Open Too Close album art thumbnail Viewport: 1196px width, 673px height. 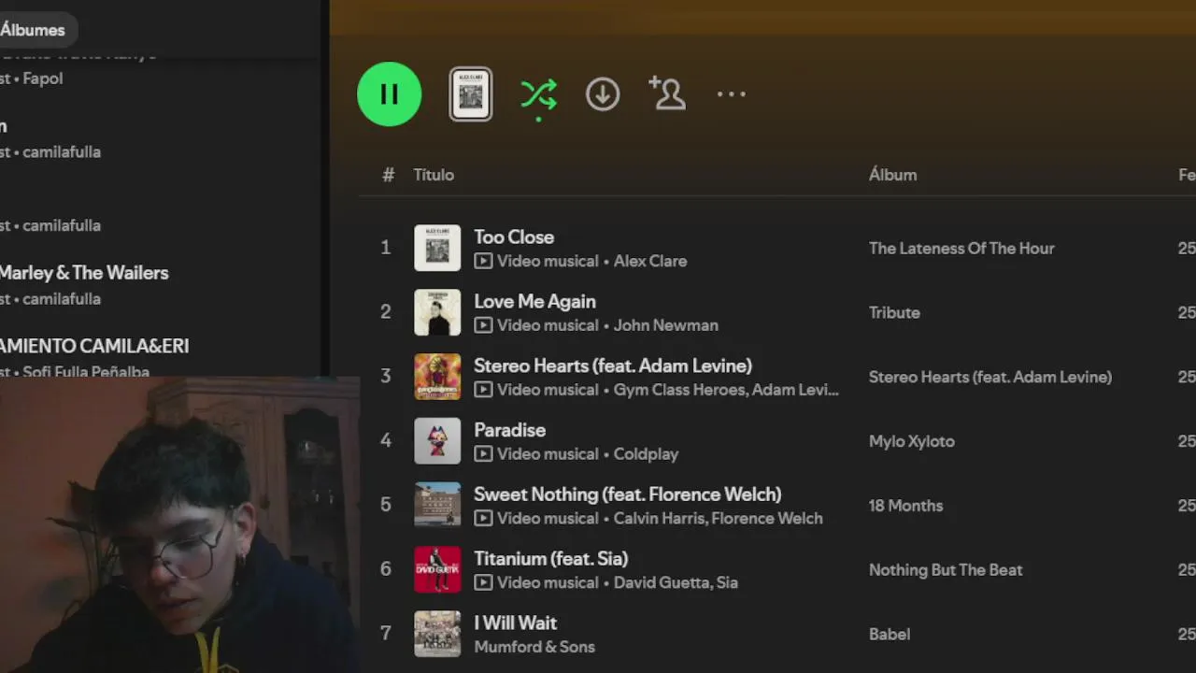pyautogui.click(x=437, y=248)
